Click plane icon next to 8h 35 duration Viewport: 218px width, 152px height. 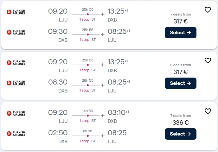point(102,136)
